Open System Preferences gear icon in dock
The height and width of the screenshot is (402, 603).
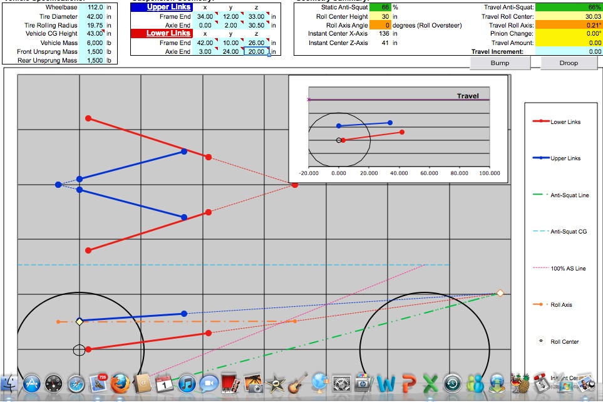tap(341, 383)
